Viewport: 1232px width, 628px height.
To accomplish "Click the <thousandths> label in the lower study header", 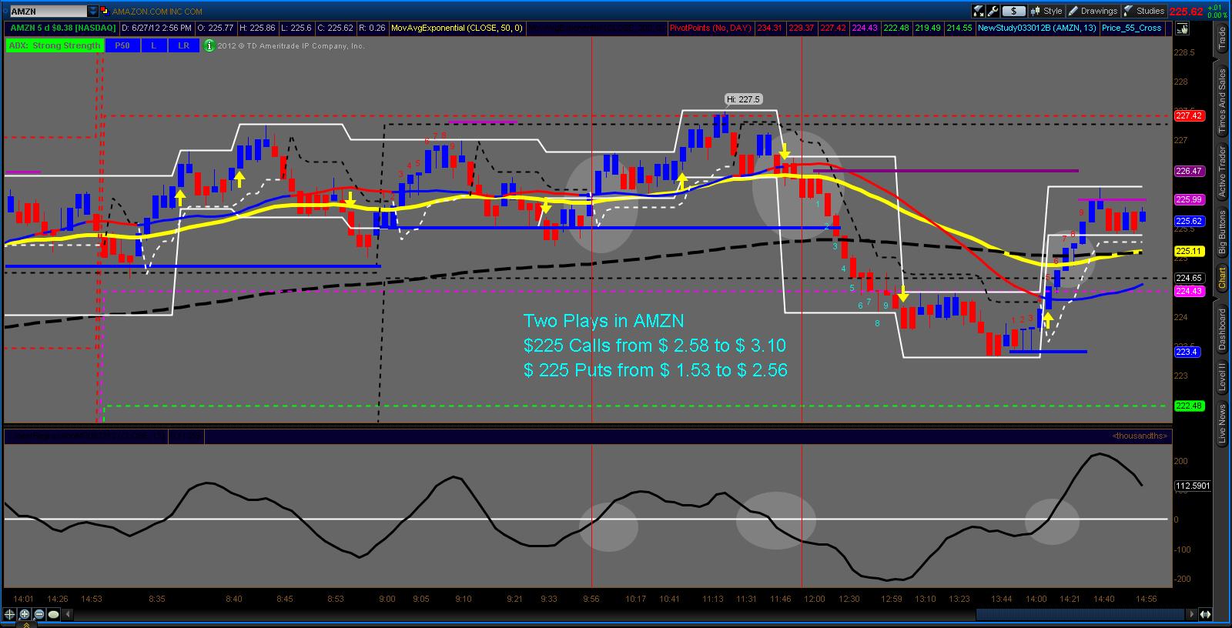I will pyautogui.click(x=1140, y=436).
